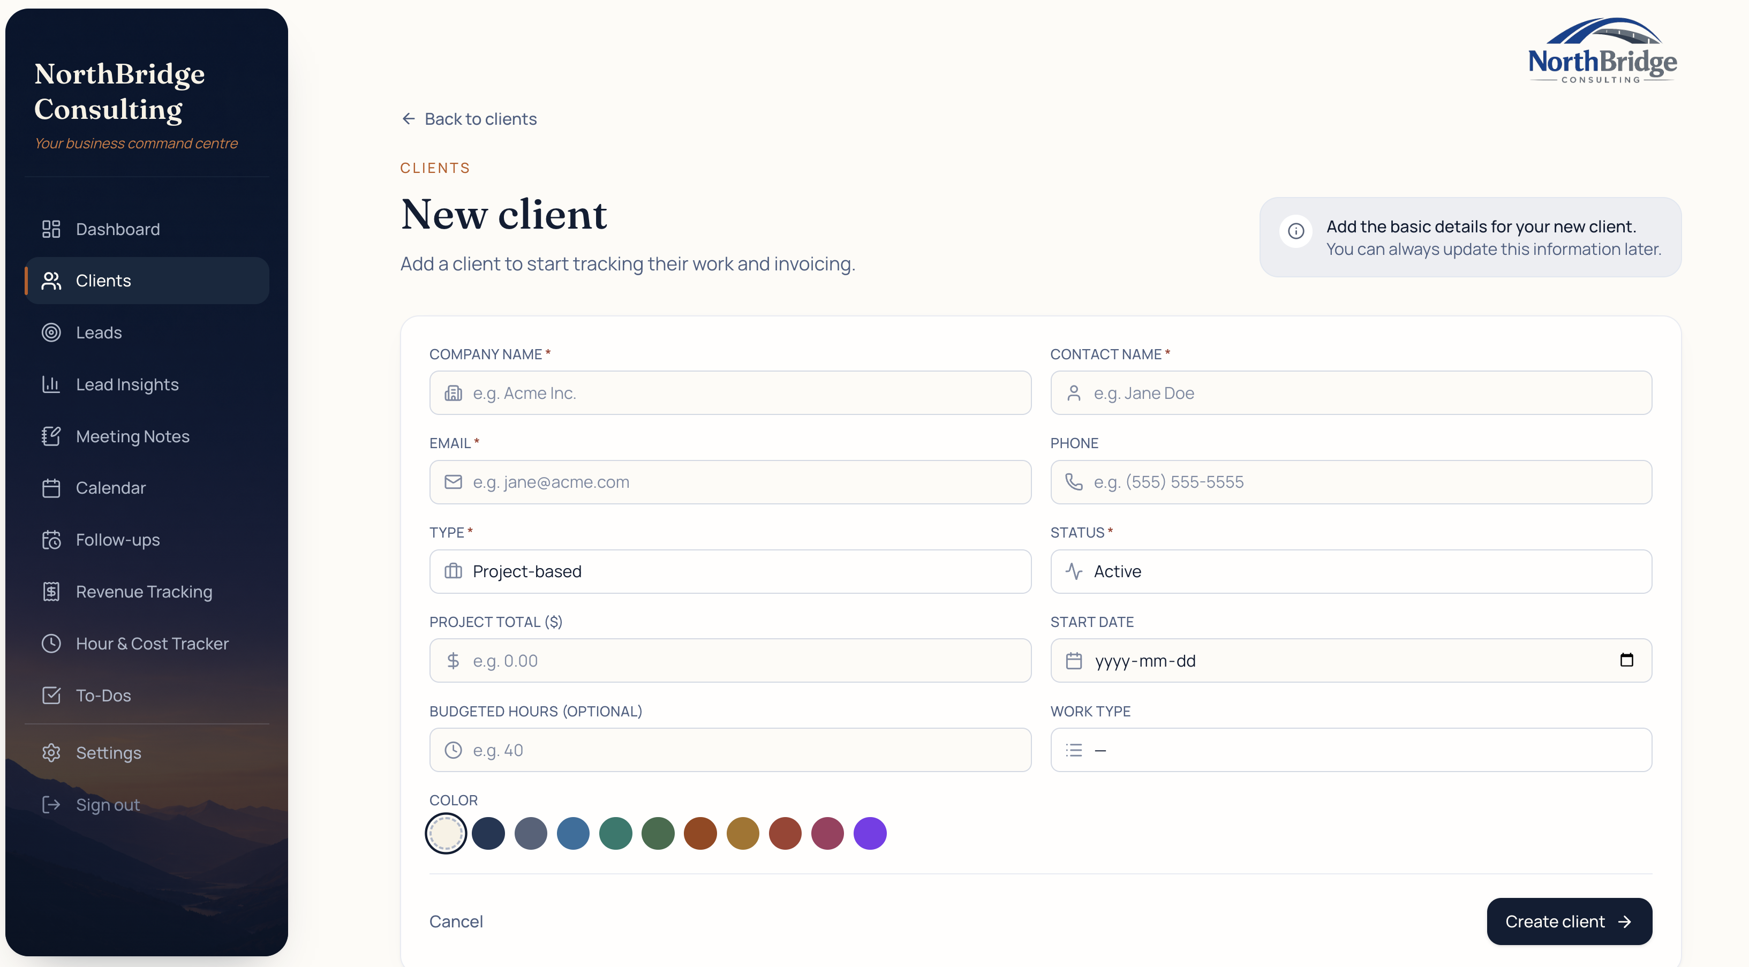Click into the Phone input

pyautogui.click(x=1351, y=482)
